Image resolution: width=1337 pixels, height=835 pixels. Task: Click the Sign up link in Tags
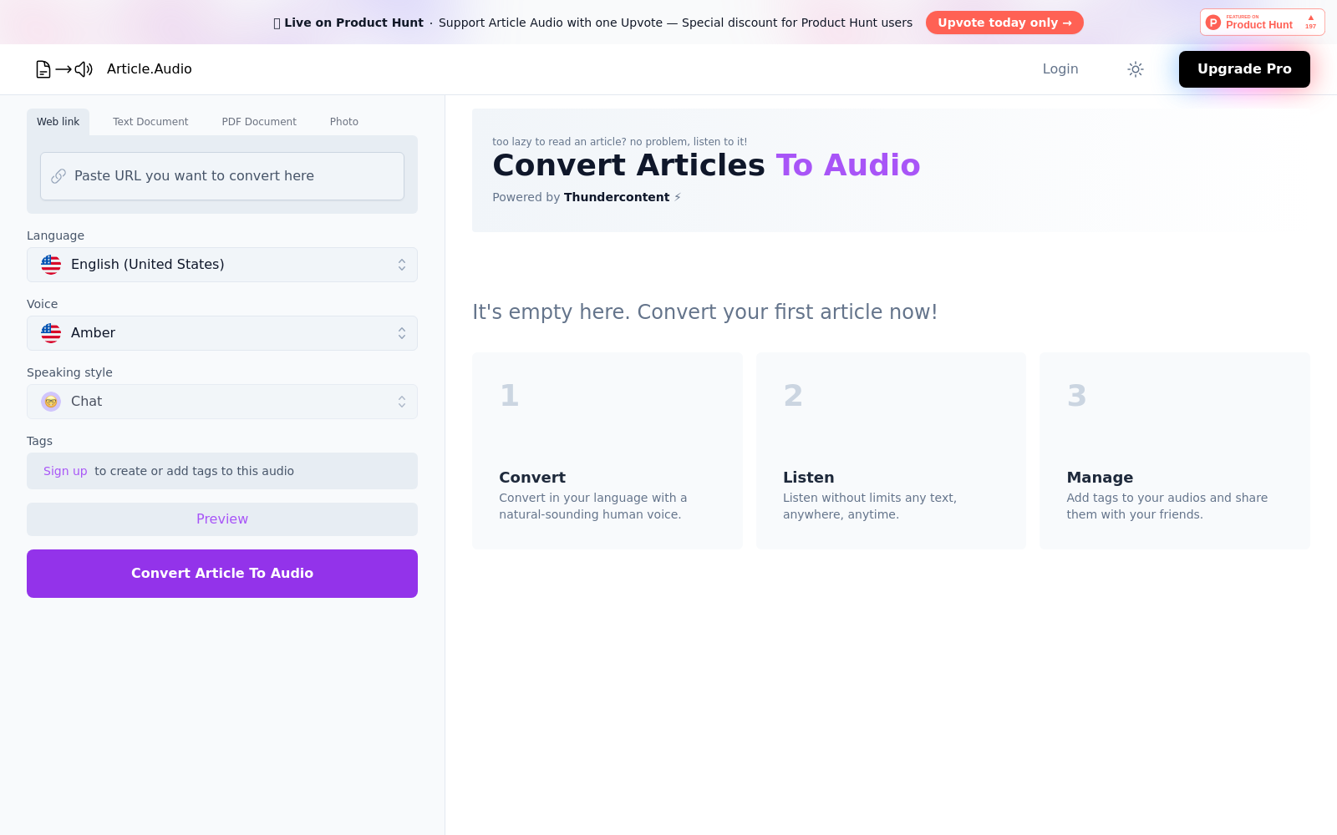pyautogui.click(x=65, y=471)
